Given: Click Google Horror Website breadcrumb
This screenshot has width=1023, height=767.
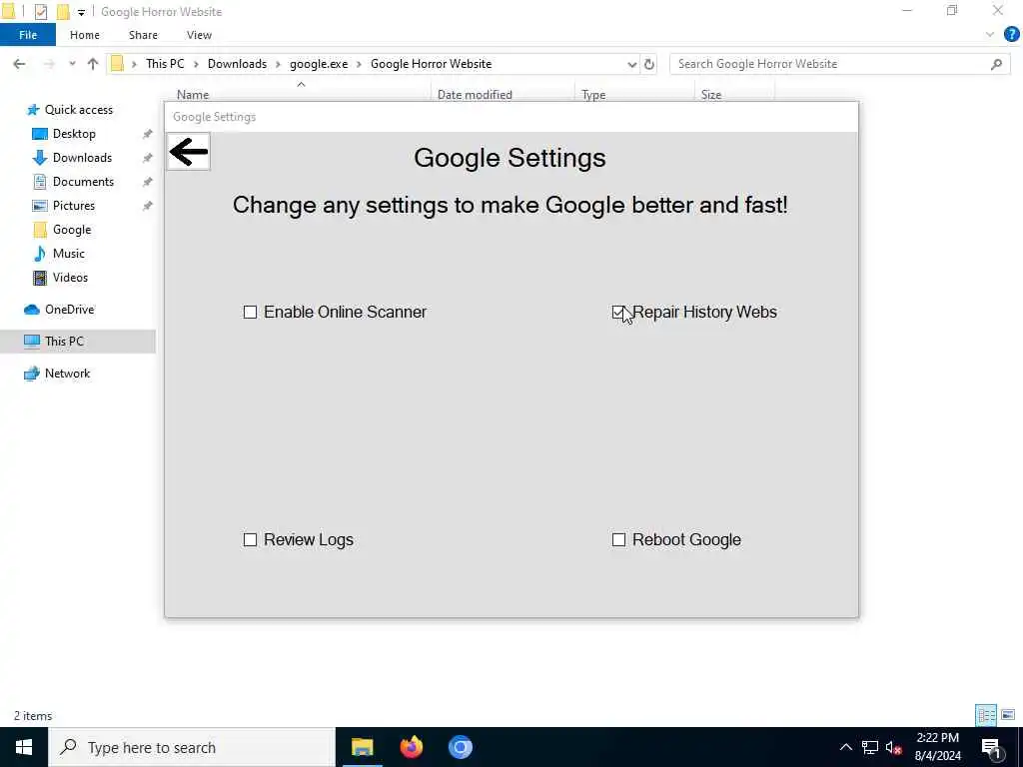Looking at the screenshot, I should click(x=432, y=64).
